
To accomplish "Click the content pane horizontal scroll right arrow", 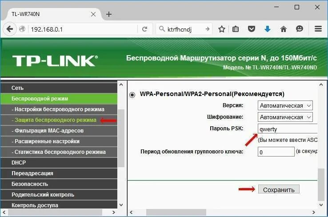I will click(313, 213).
